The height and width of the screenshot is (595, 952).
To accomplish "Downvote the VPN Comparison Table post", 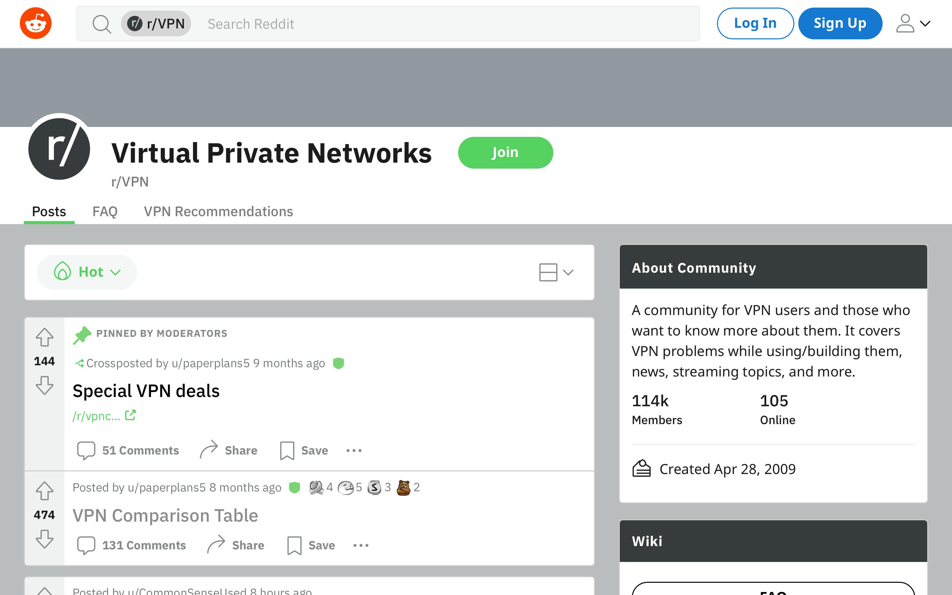I will (x=44, y=539).
